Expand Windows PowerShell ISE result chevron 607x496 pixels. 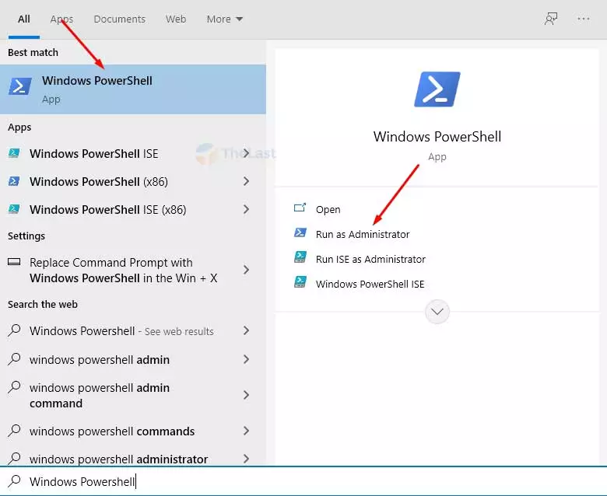click(246, 153)
